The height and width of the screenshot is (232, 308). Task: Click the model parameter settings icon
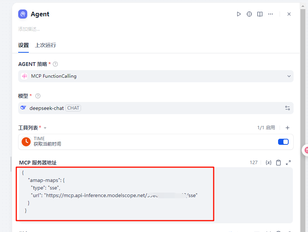288,108
